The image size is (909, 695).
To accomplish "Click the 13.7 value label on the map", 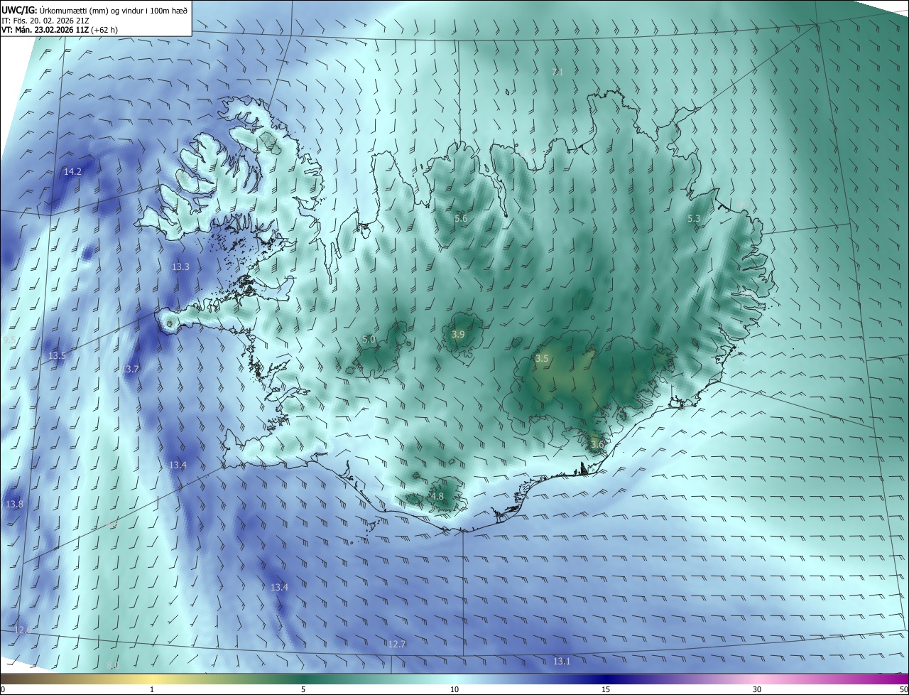I will (130, 369).
